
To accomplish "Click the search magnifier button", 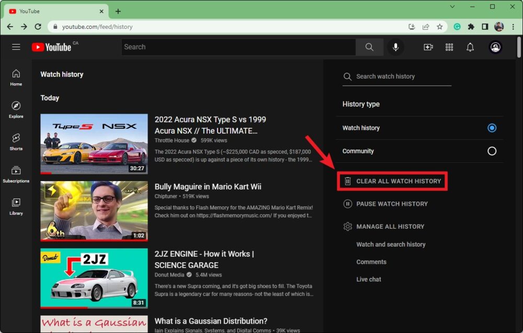I will tap(369, 47).
